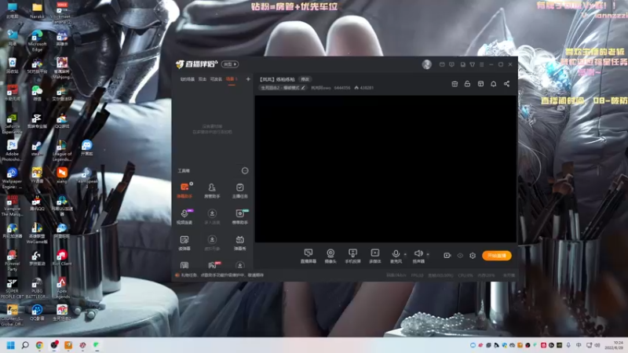Expand the speaker options arrow

(428, 254)
